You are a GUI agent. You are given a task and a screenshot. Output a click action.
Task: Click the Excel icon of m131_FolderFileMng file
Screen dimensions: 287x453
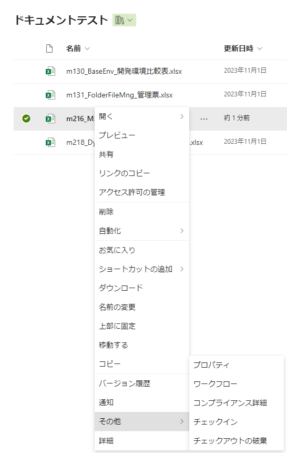pyautogui.click(x=50, y=95)
